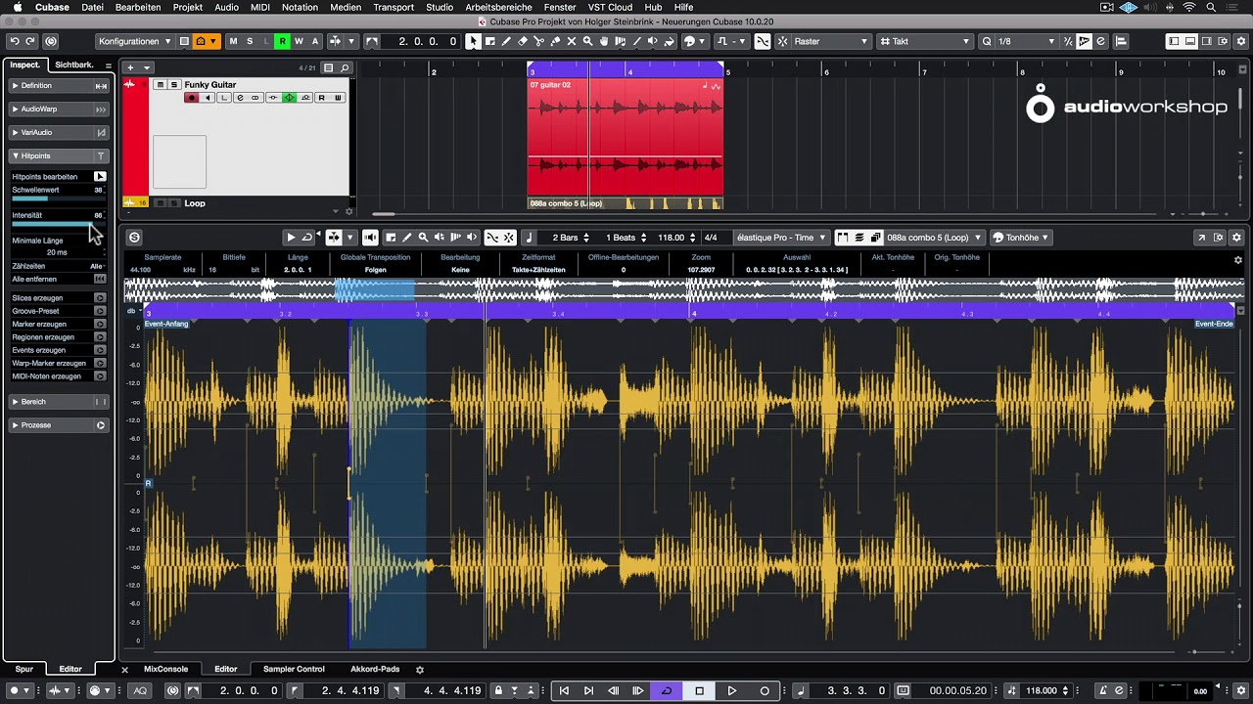The image size is (1253, 704).
Task: Select the eraser tool in toolbar
Action: (x=523, y=41)
